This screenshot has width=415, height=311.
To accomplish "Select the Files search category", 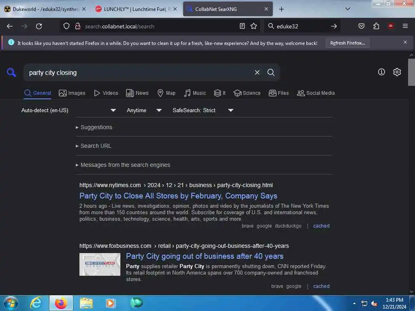I will (278, 93).
